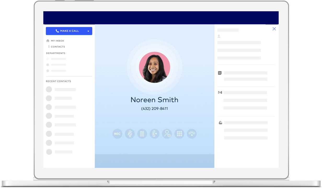Add a participant to the call
Viewport: 322px width, 188px height.
(x=167, y=134)
